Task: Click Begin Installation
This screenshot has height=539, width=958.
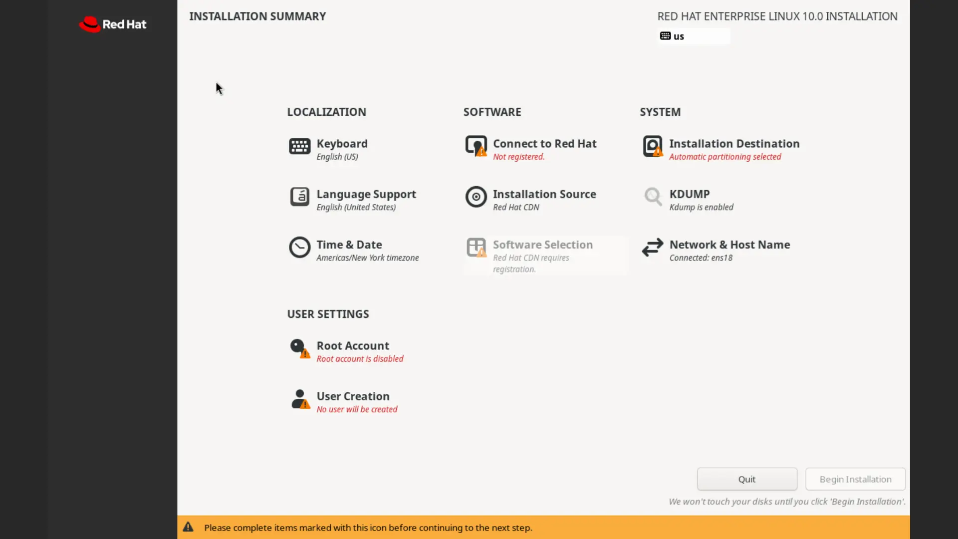Action: click(855, 479)
